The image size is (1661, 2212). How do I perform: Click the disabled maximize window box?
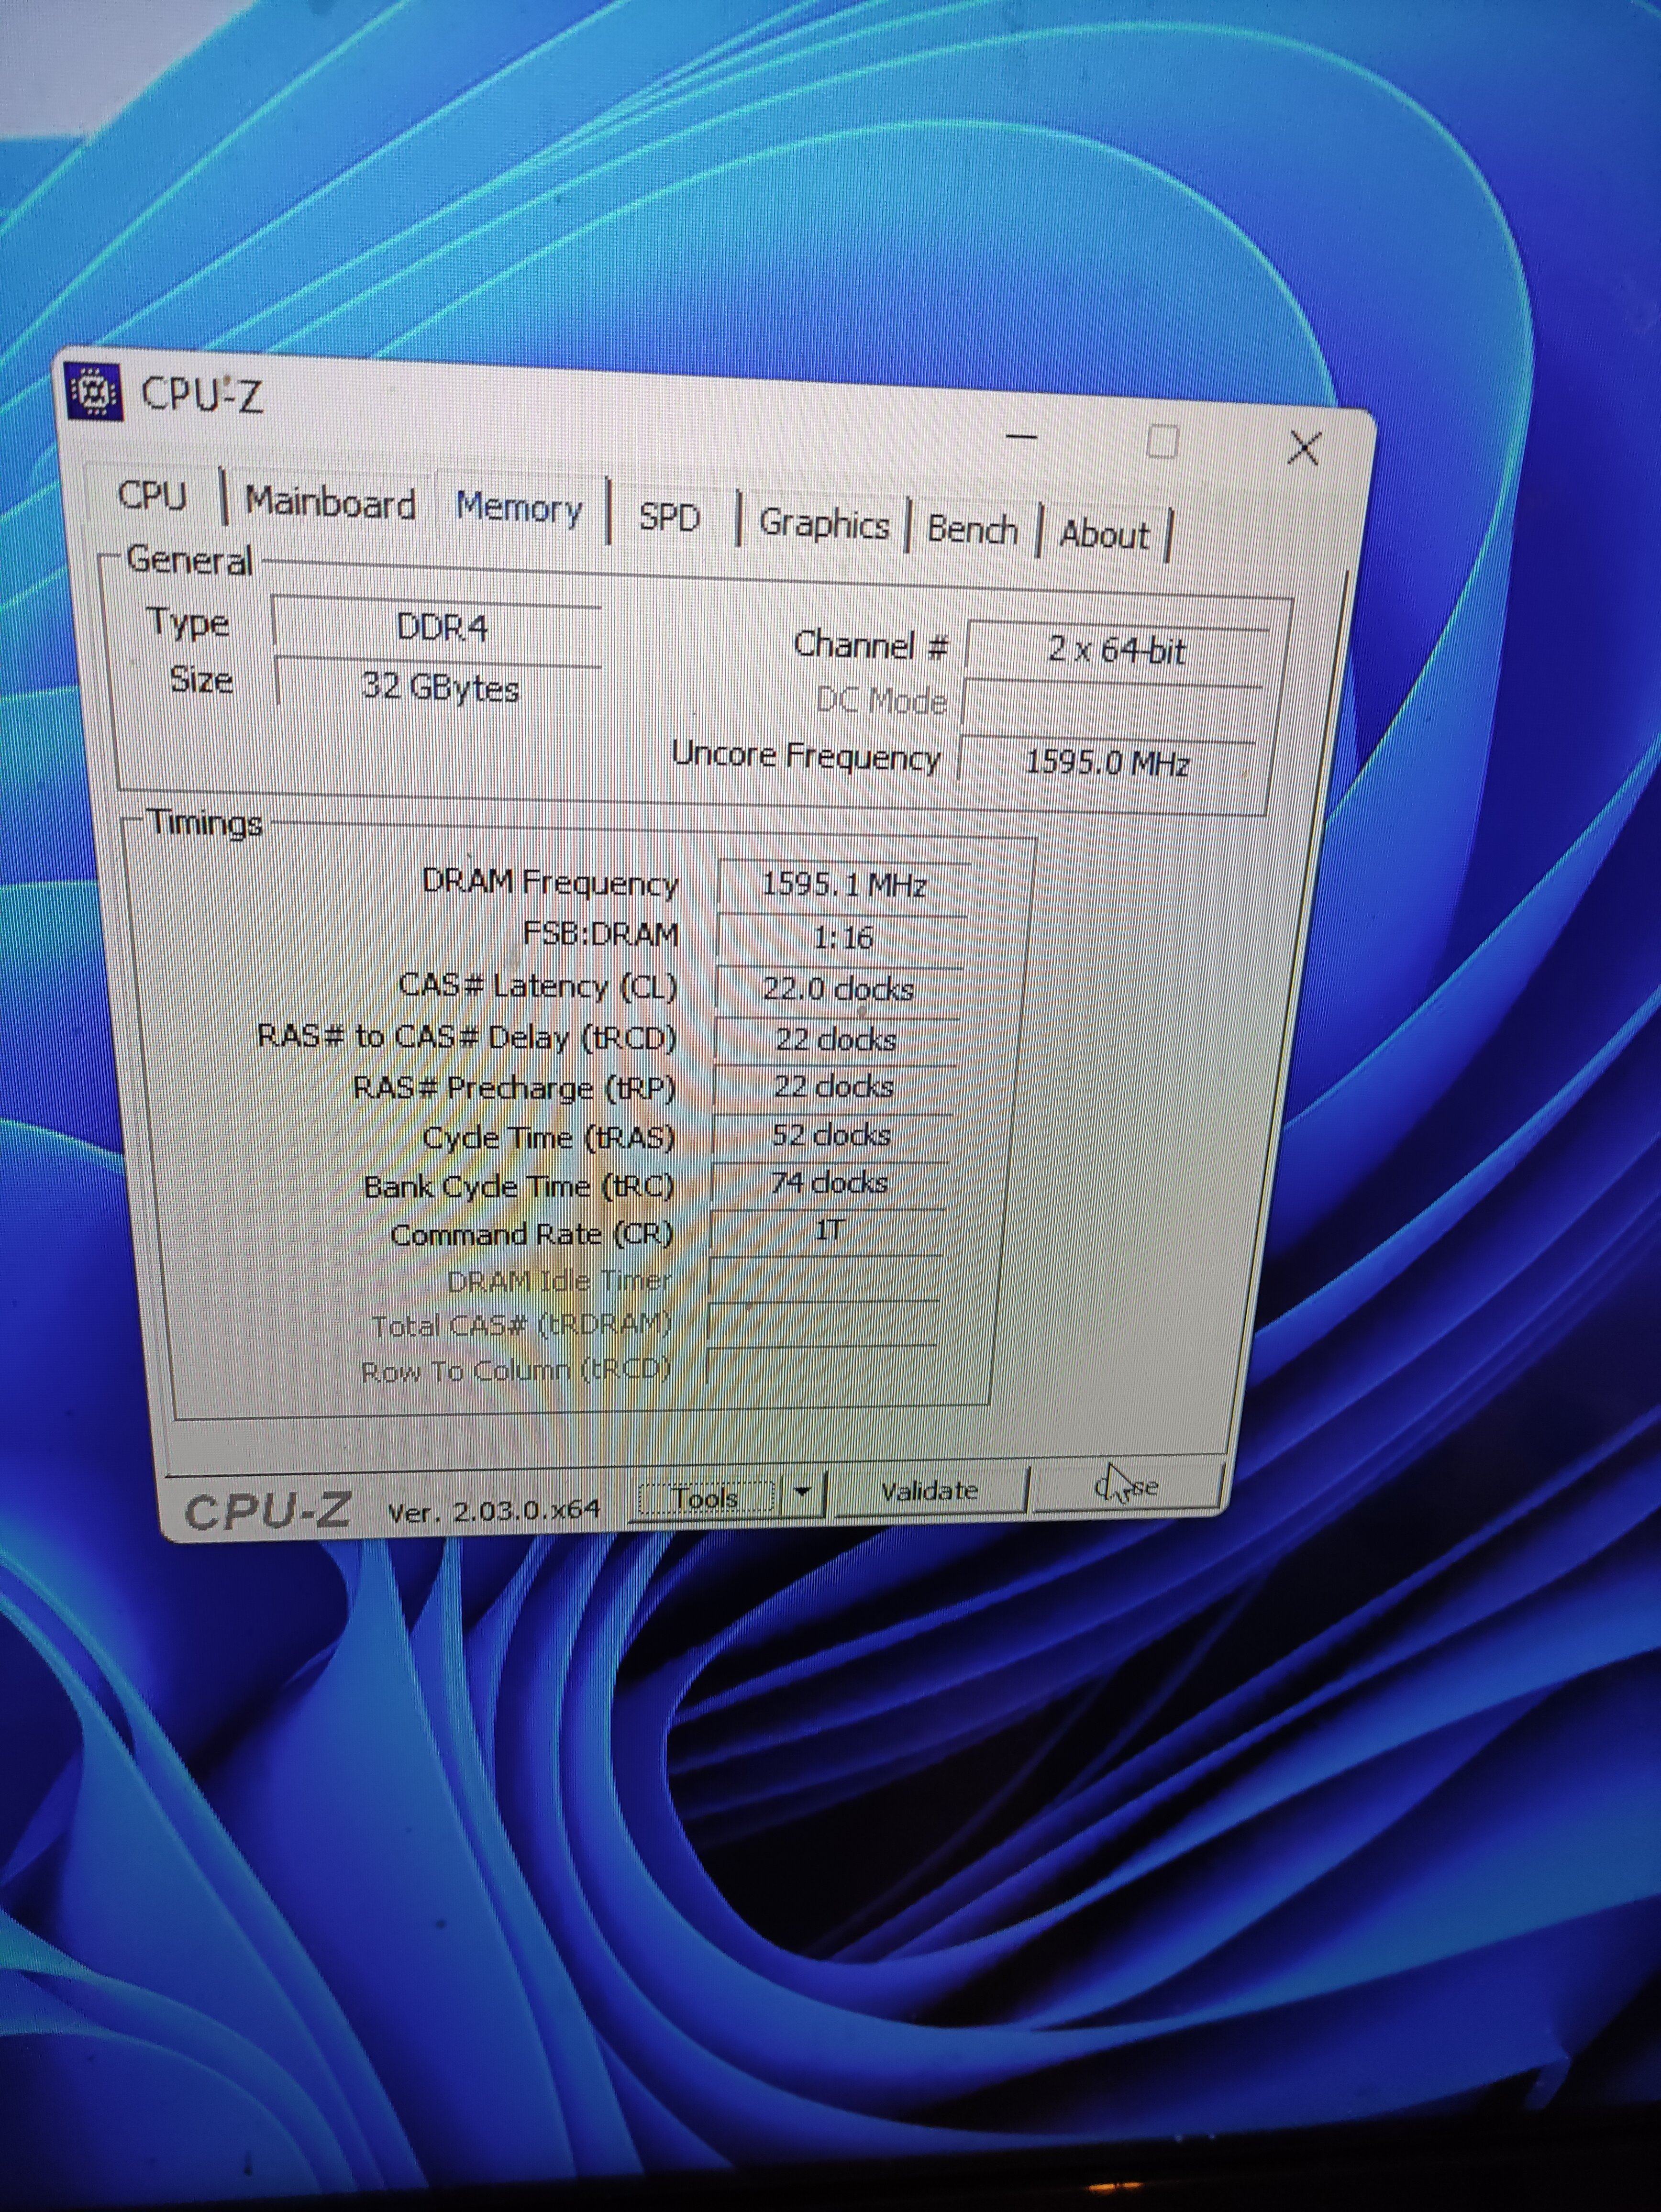(1161, 441)
